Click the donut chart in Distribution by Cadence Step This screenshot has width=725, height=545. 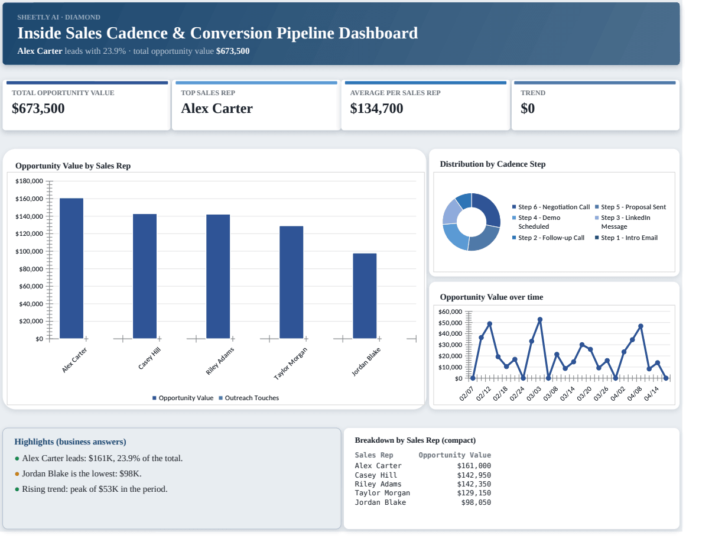[472, 222]
